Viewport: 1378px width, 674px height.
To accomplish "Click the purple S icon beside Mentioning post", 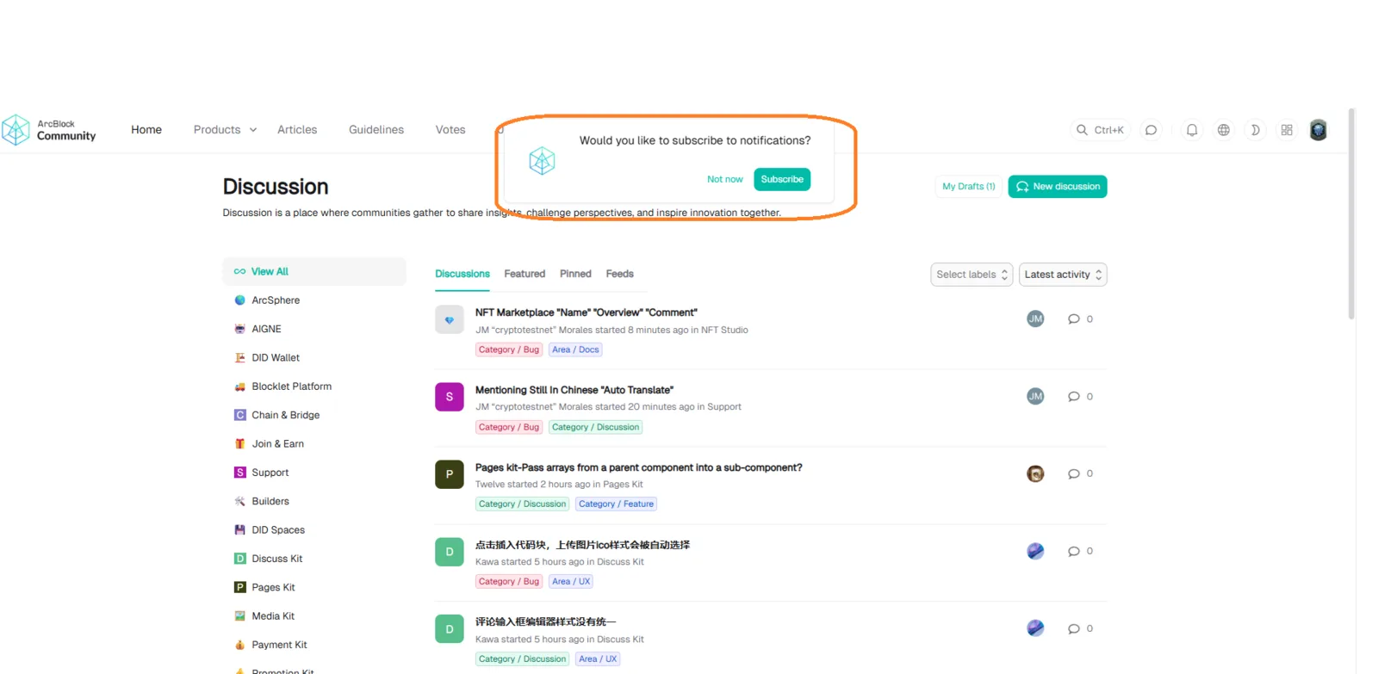I will pos(450,397).
